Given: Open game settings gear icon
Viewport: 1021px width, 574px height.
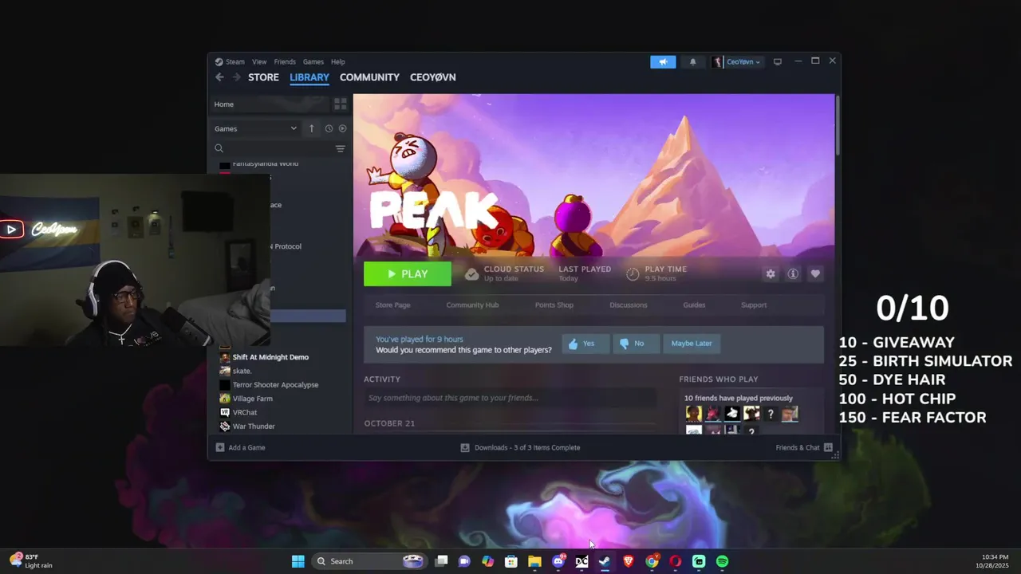Looking at the screenshot, I should pos(771,273).
